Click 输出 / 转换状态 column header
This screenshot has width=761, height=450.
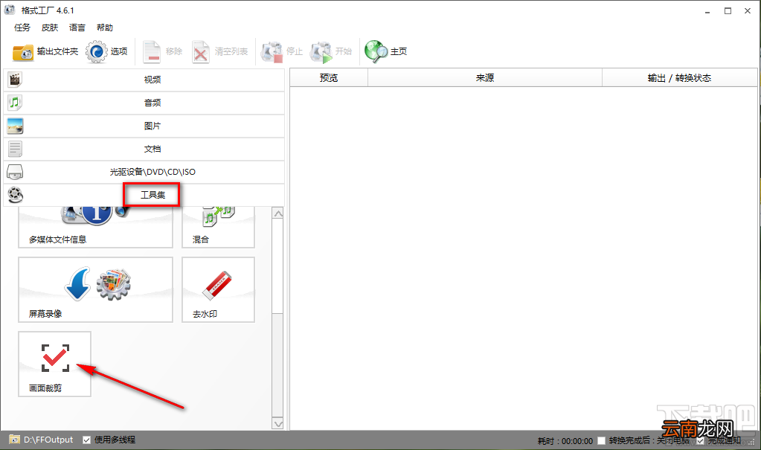[679, 77]
